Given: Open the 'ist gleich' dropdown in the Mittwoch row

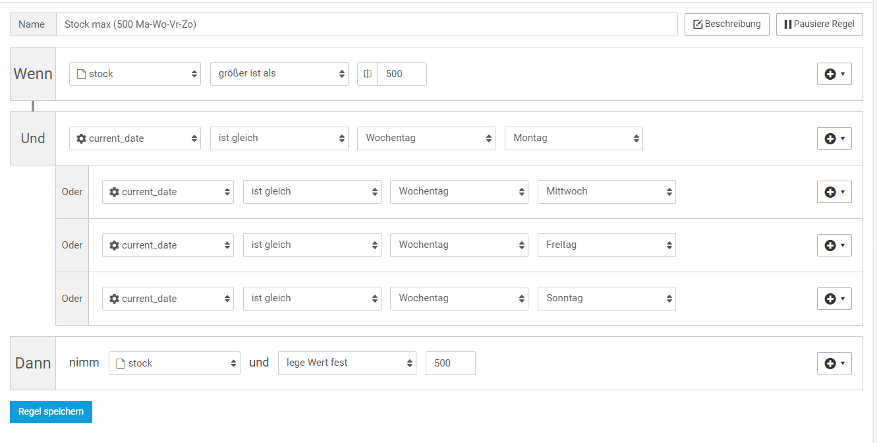Looking at the screenshot, I should point(312,192).
